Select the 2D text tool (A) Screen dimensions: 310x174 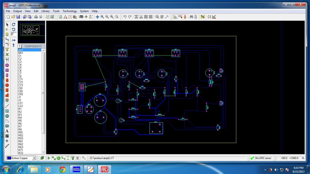(x=7, y=131)
